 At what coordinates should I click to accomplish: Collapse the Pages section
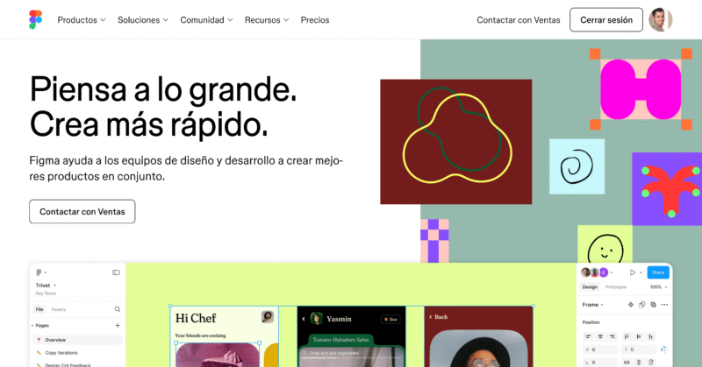(32, 326)
